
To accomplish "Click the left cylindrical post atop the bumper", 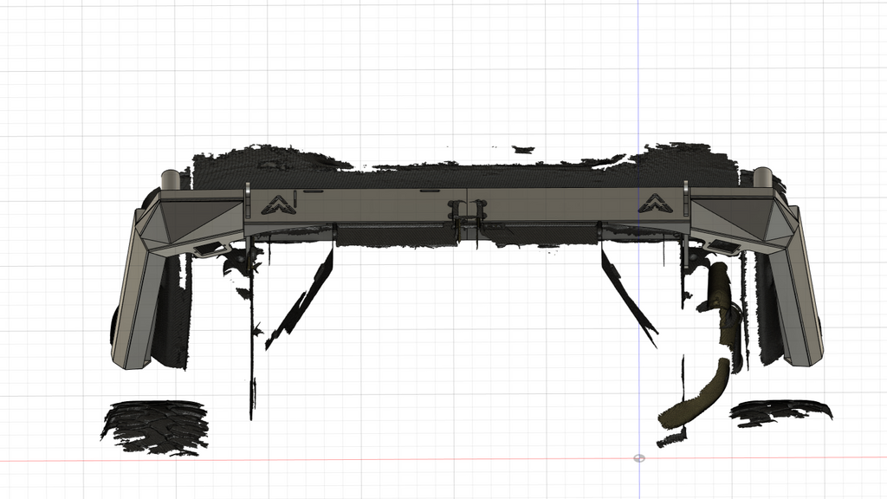I will point(171,179).
